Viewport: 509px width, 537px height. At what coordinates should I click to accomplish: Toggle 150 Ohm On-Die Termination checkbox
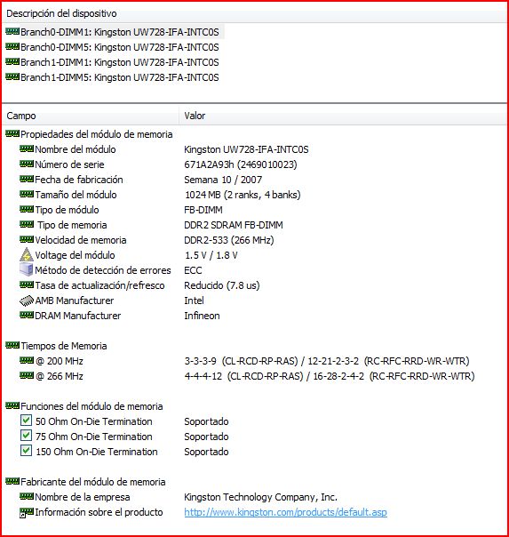coord(26,451)
